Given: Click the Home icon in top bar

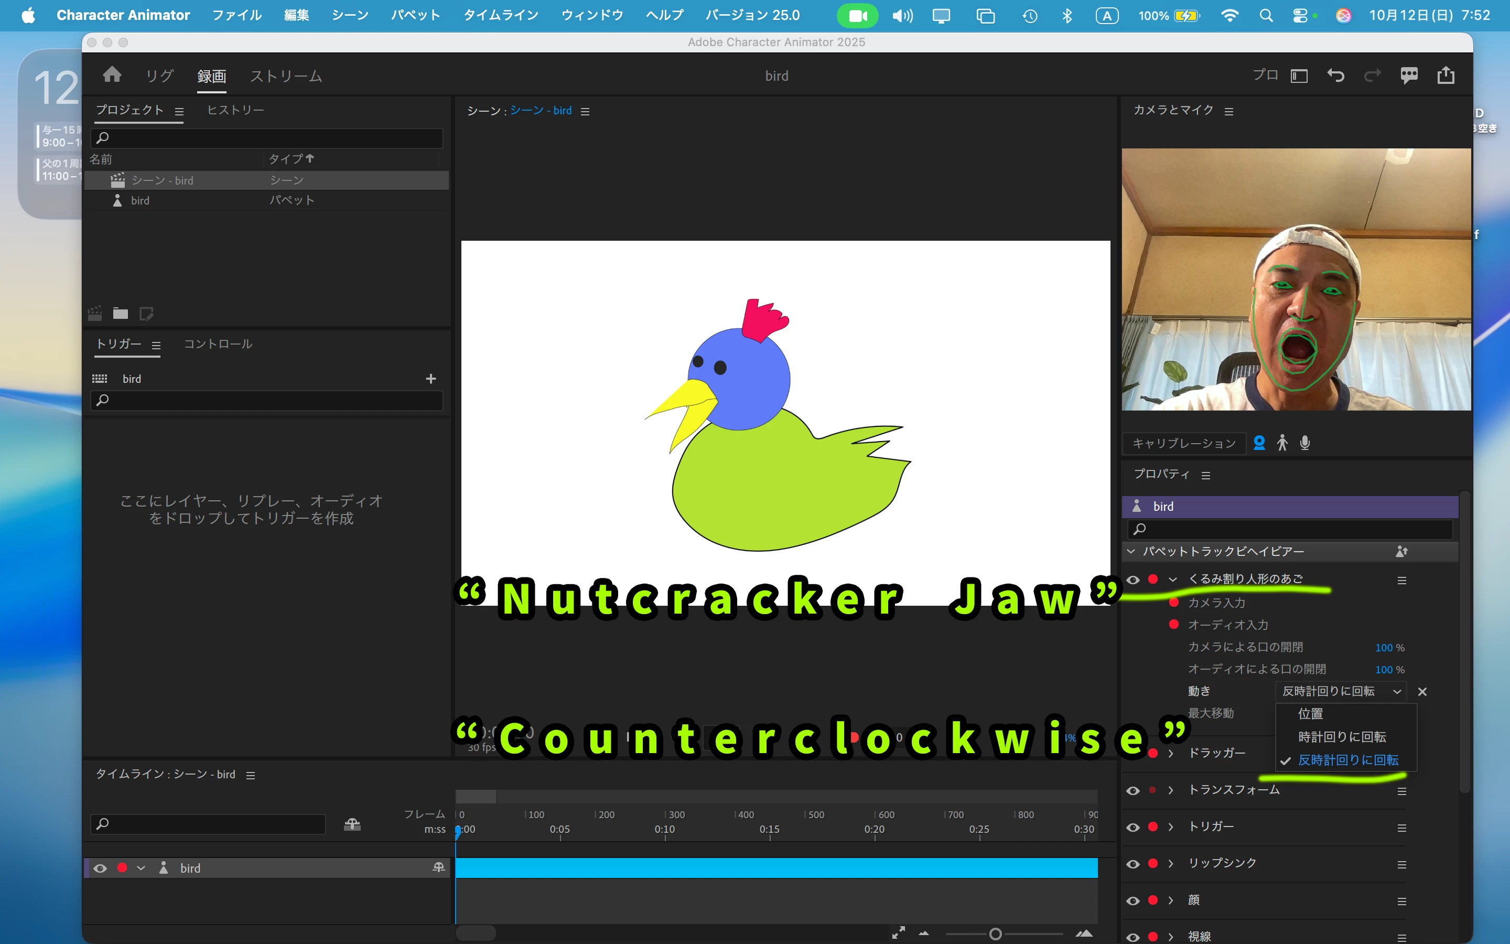Looking at the screenshot, I should [x=112, y=75].
